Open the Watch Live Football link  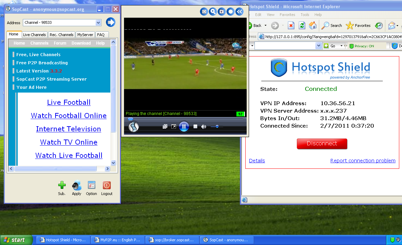69,156
